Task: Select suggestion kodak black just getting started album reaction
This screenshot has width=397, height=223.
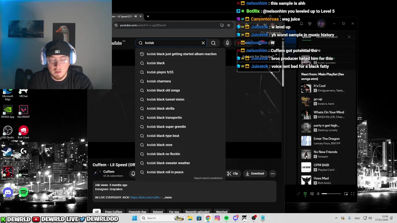Action: [180, 54]
